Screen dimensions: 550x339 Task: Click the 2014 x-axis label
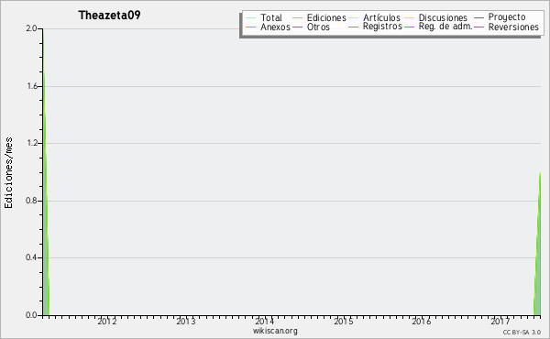pos(265,321)
